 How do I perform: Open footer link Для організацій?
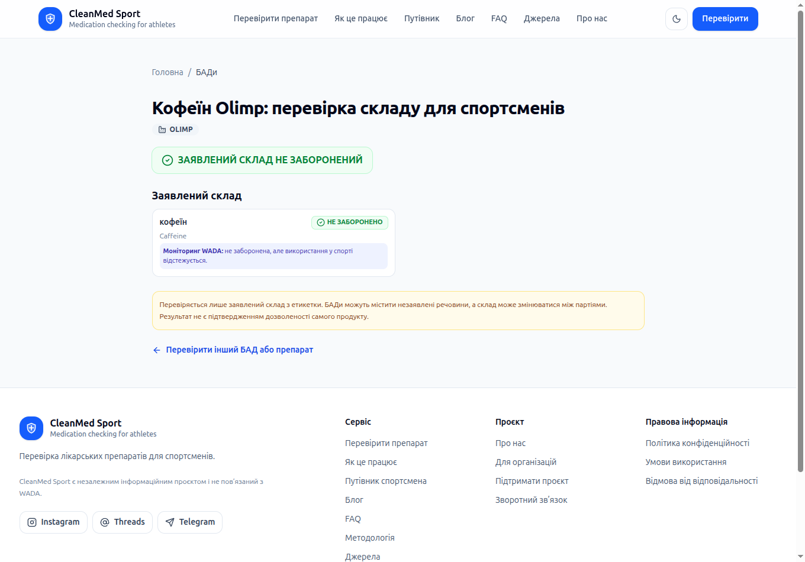[526, 462]
